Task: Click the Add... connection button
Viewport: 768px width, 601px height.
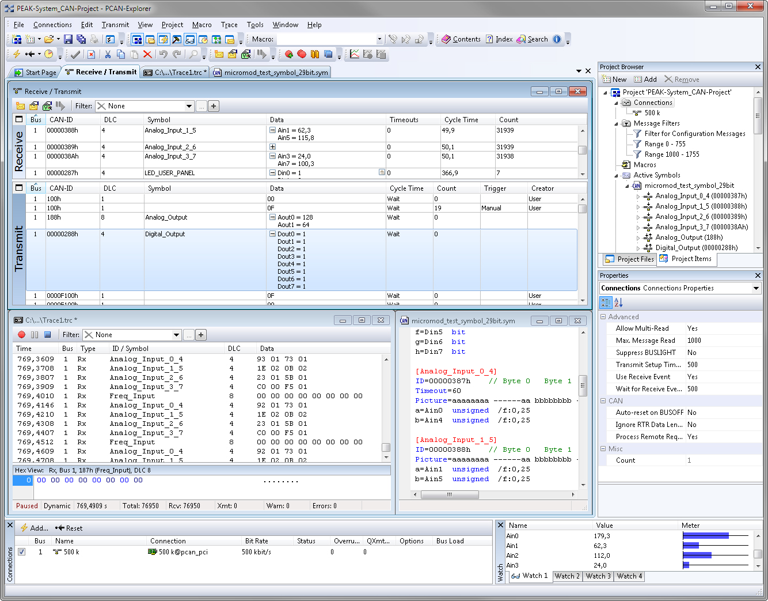Action: (34, 528)
